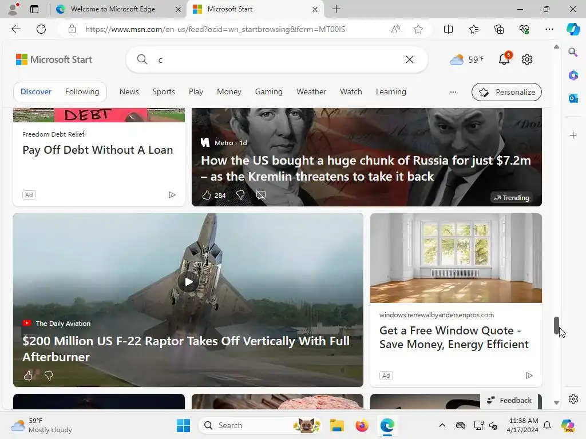Click the browser back arrow

coord(16,29)
